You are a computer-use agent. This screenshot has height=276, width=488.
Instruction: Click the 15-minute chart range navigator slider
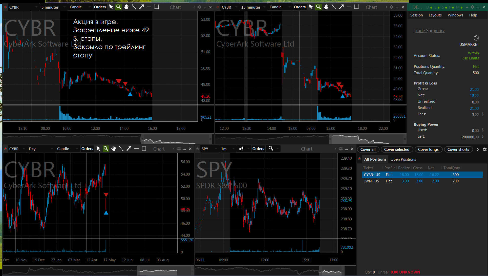tap(367, 139)
